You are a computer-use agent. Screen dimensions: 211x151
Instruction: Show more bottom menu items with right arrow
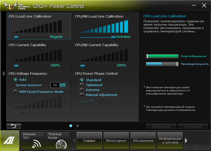(x=186, y=141)
